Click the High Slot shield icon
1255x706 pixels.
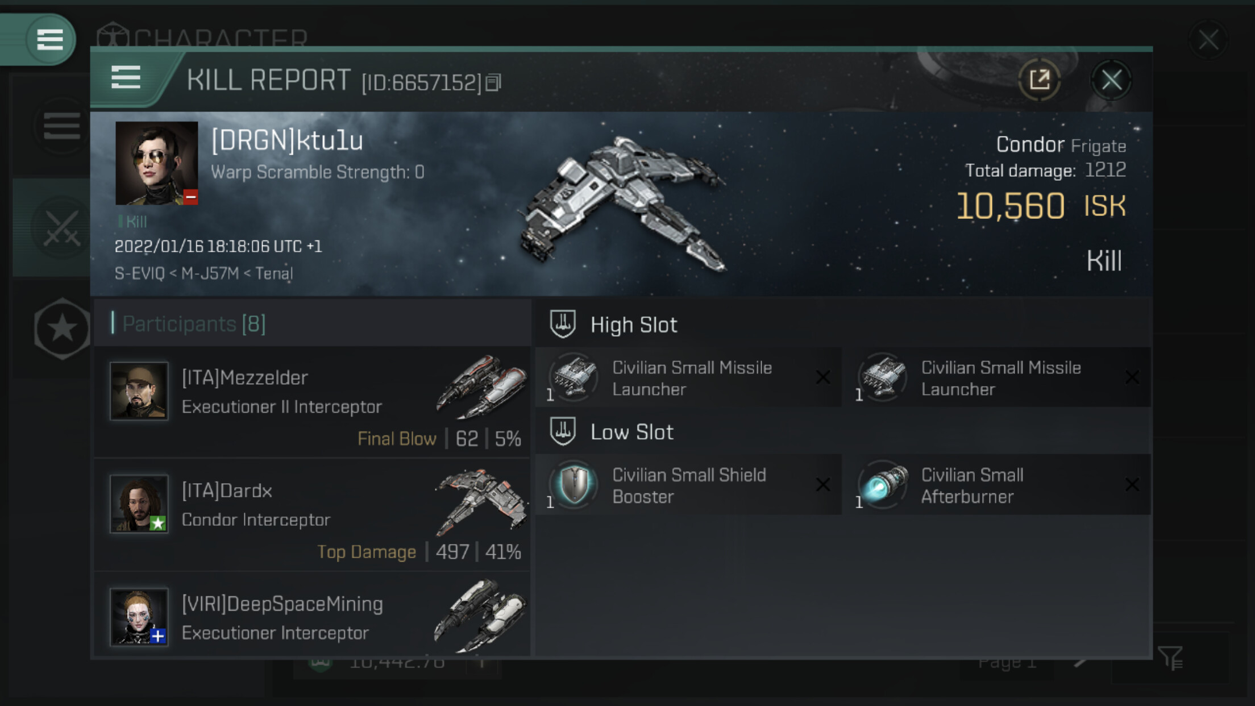point(563,324)
